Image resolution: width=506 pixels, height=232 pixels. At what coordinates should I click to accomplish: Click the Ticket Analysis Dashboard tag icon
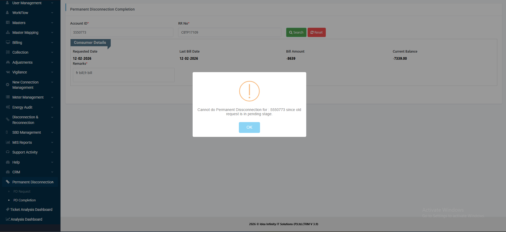tap(8, 209)
